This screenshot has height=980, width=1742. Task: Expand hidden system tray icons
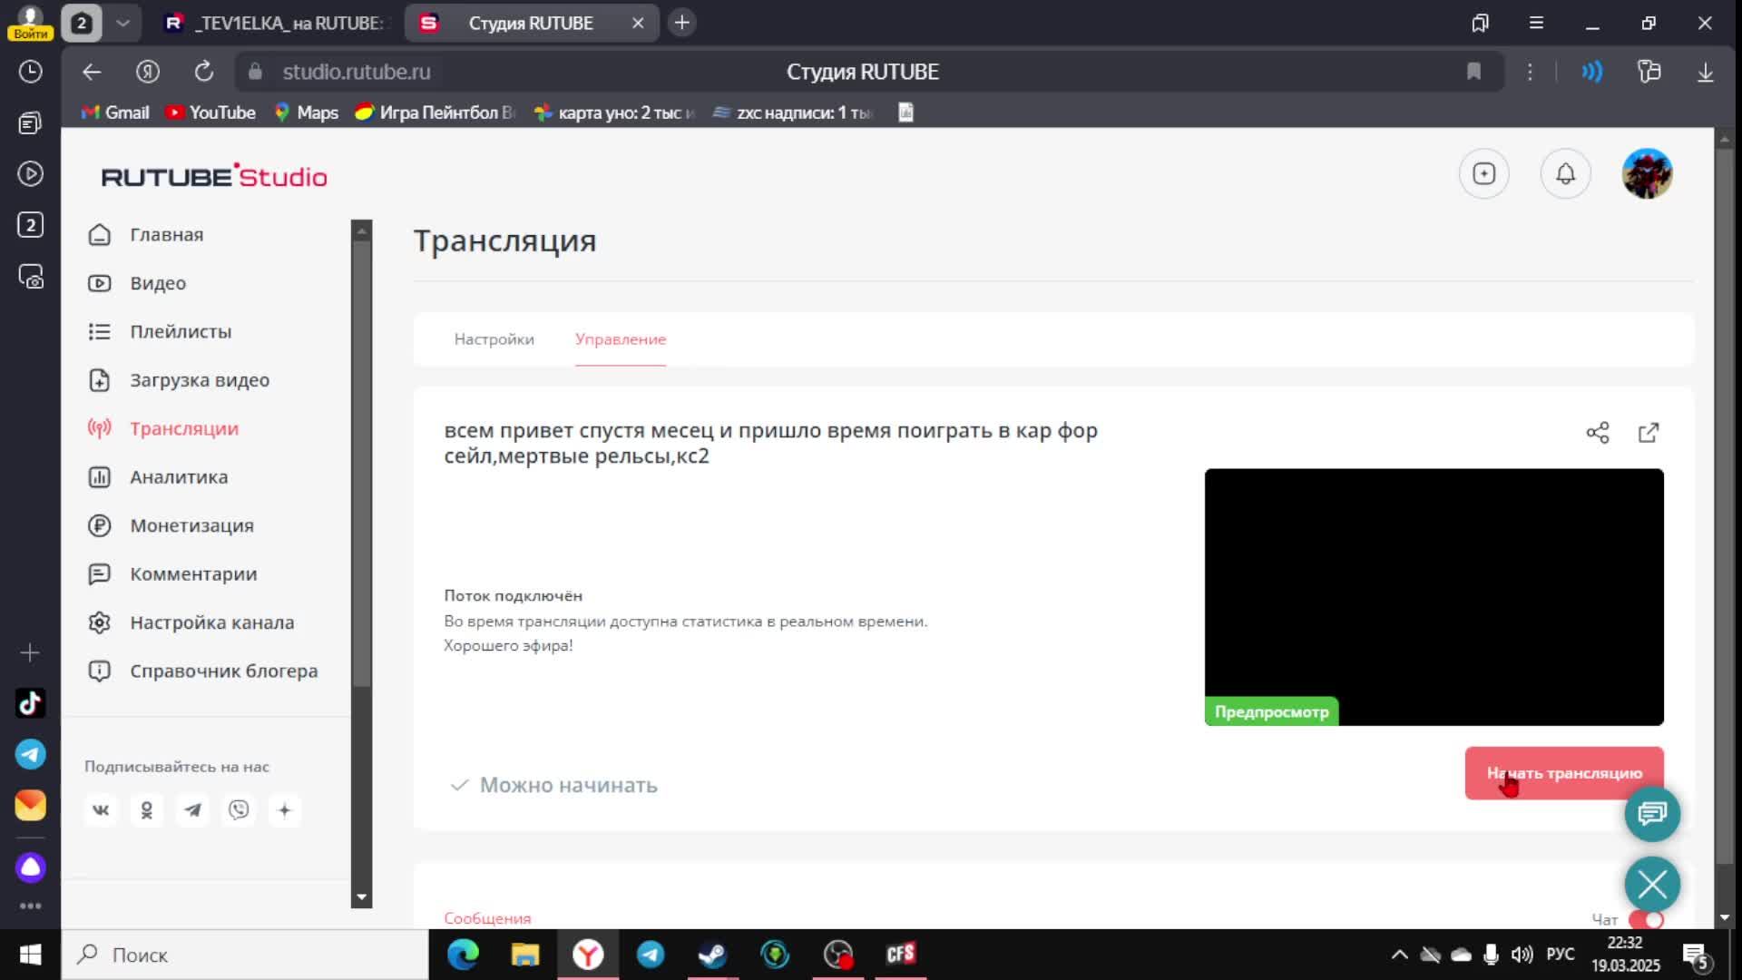[x=1399, y=955]
